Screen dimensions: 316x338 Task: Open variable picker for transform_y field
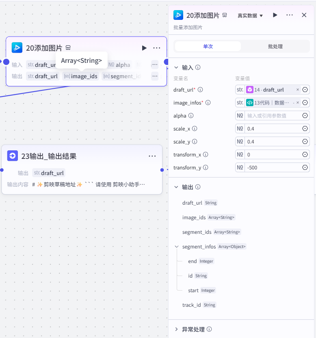tap(305, 167)
